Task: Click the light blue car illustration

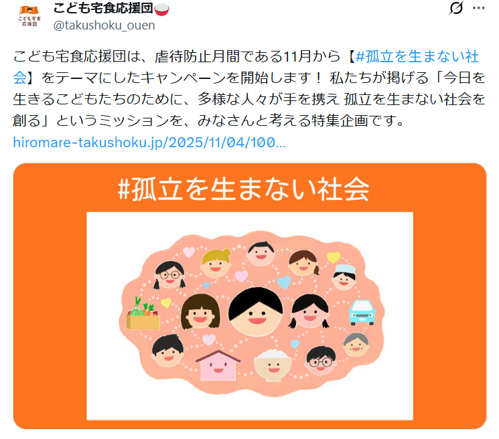Action: (x=362, y=312)
